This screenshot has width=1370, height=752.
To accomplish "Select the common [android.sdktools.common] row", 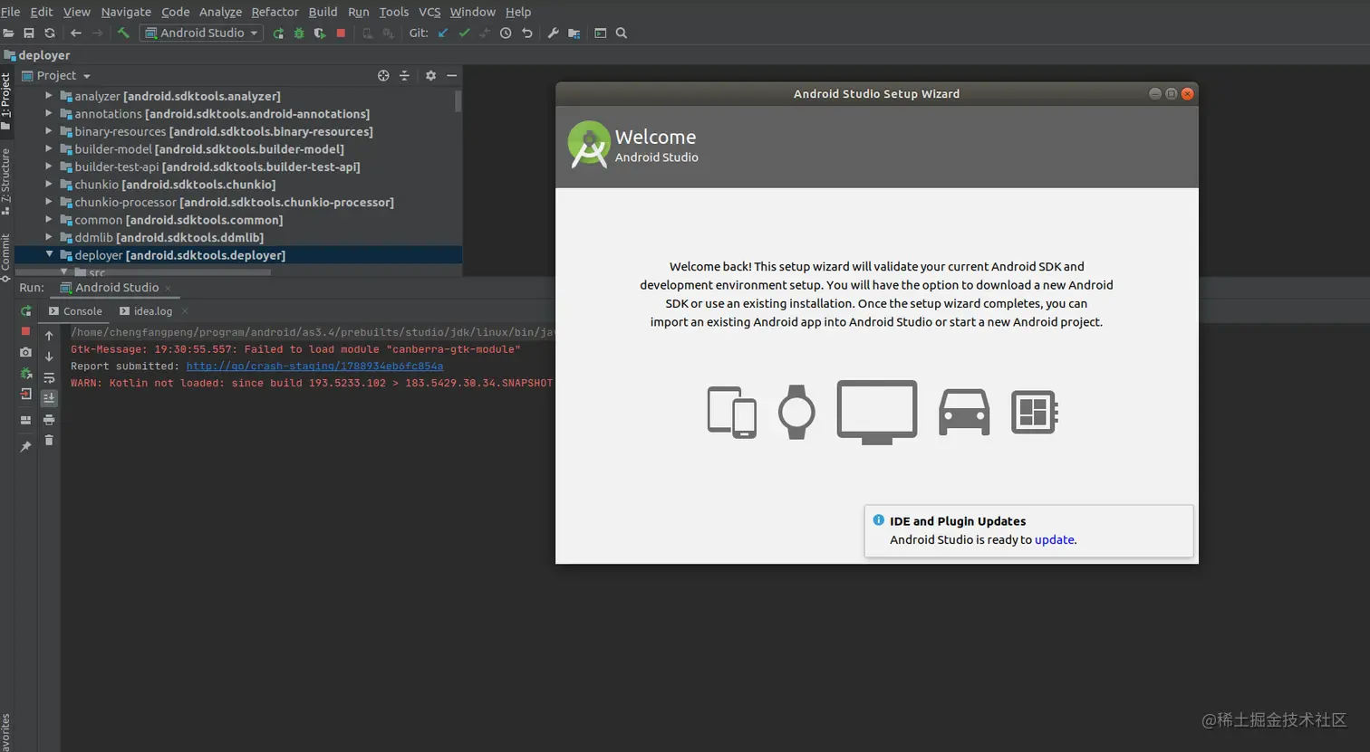I will [x=238, y=220].
